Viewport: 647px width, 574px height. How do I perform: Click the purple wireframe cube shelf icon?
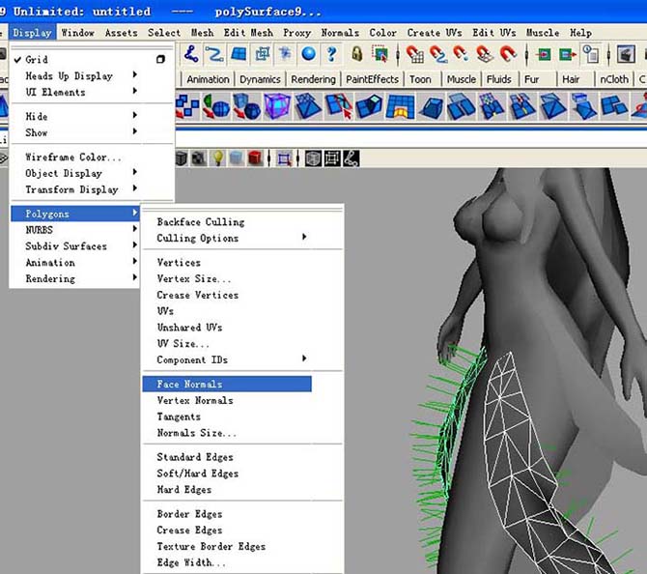click(x=277, y=105)
